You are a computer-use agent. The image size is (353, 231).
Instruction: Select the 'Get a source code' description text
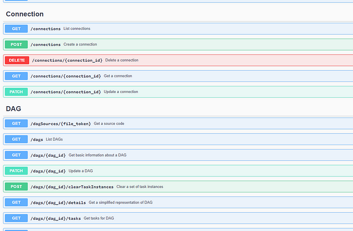pyautogui.click(x=109, y=123)
